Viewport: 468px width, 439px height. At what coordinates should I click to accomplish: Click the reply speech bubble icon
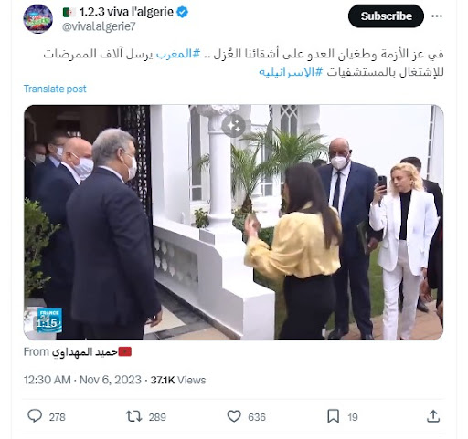[x=35, y=416]
